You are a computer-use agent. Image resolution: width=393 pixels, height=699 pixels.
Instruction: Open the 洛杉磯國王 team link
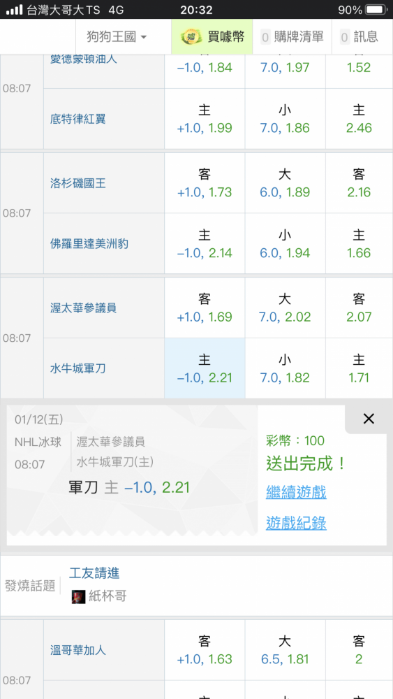(x=78, y=183)
